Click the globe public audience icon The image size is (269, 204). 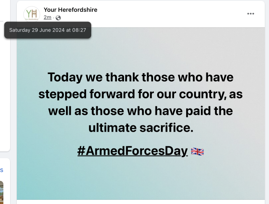58,18
